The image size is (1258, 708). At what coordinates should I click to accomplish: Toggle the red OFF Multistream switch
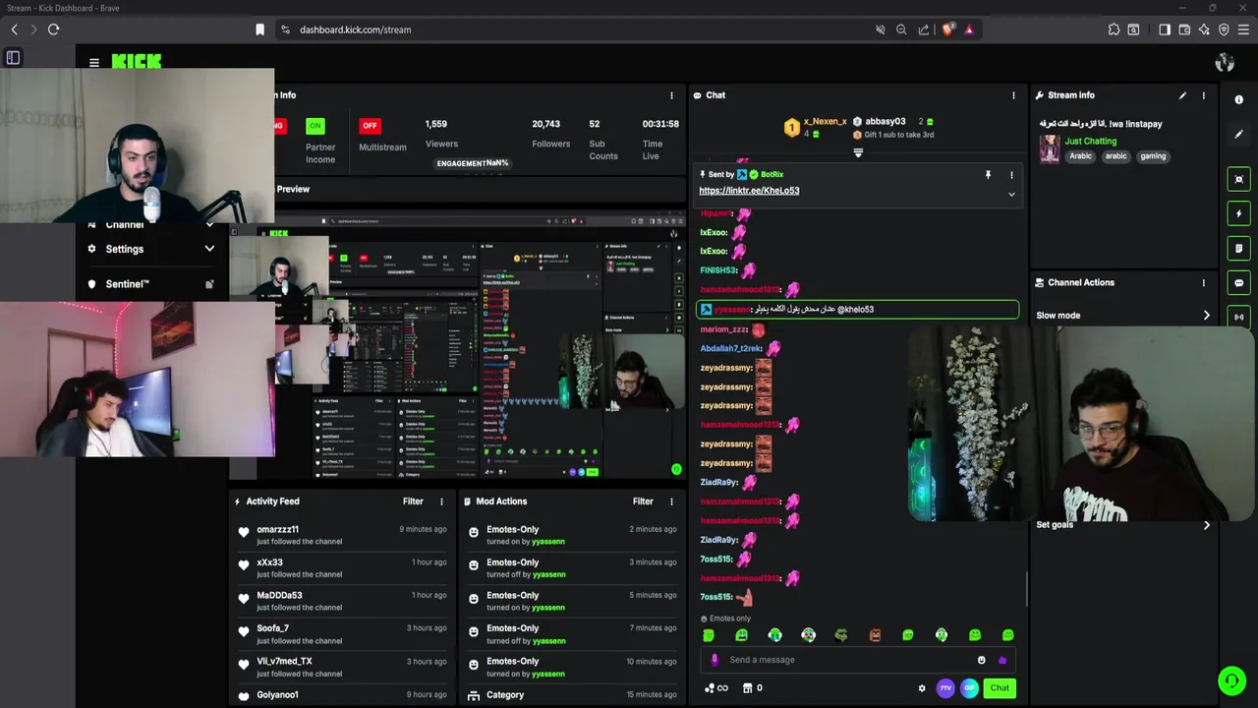pyautogui.click(x=370, y=126)
